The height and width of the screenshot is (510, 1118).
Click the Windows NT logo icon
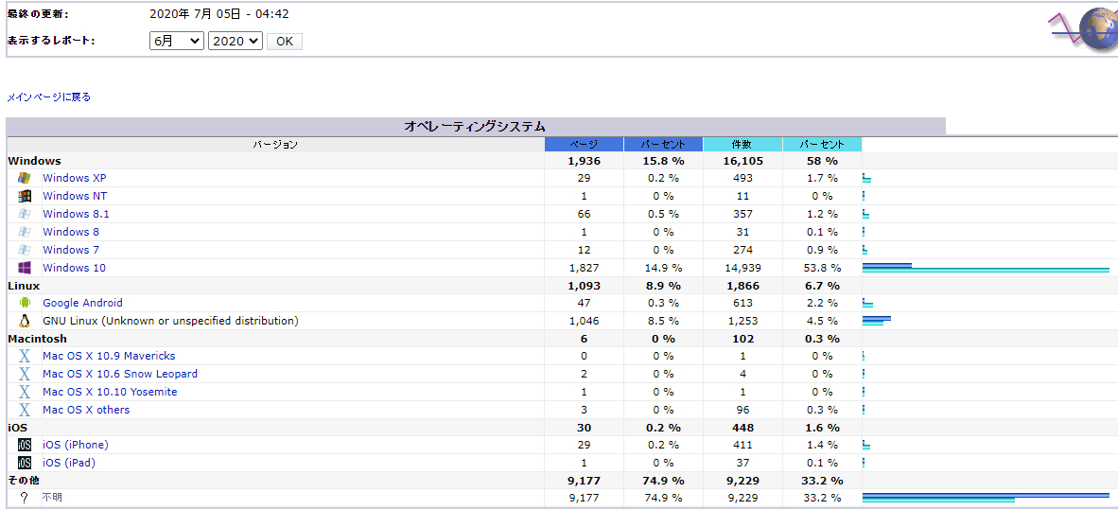tap(25, 196)
